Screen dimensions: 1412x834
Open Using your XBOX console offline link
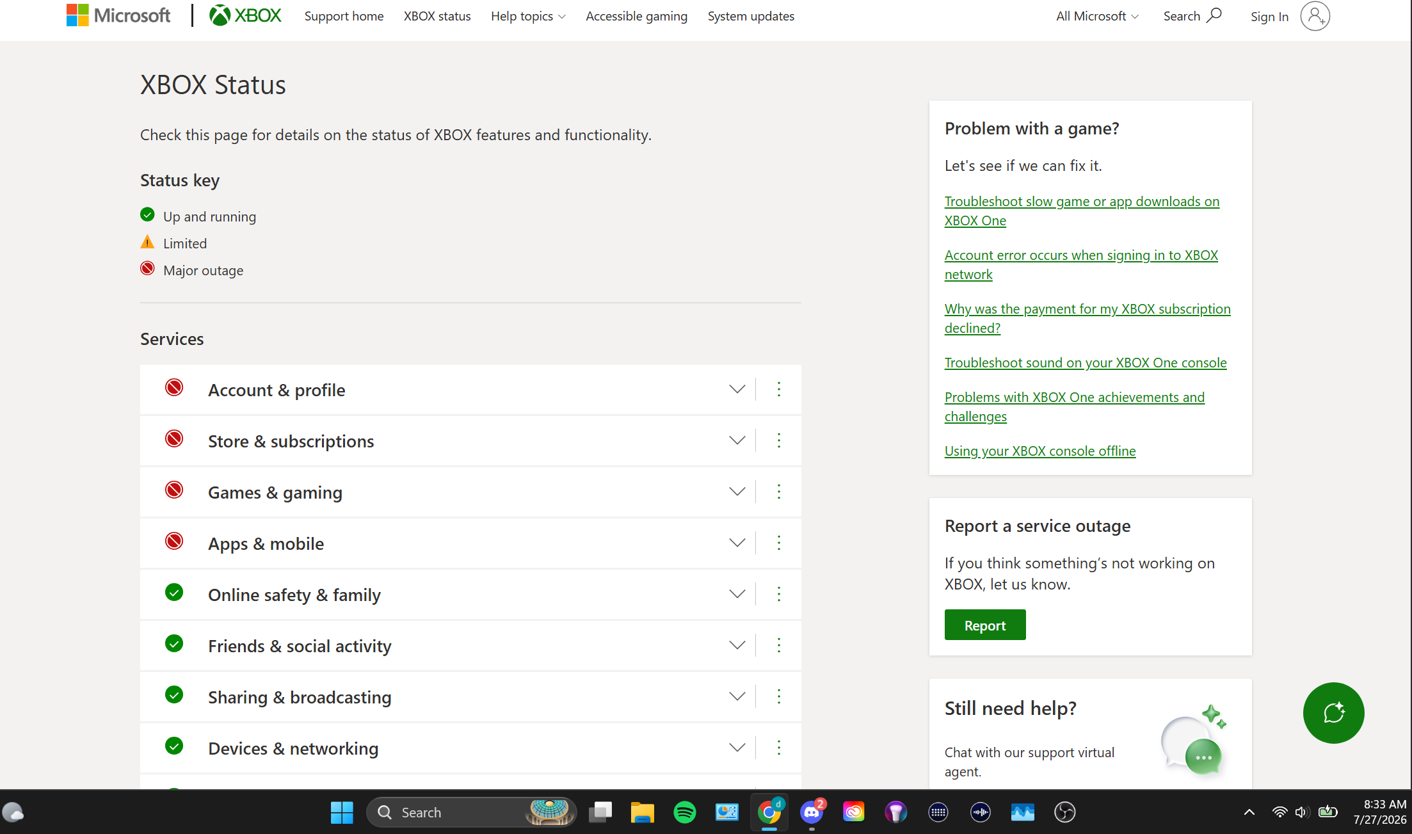coord(1040,451)
